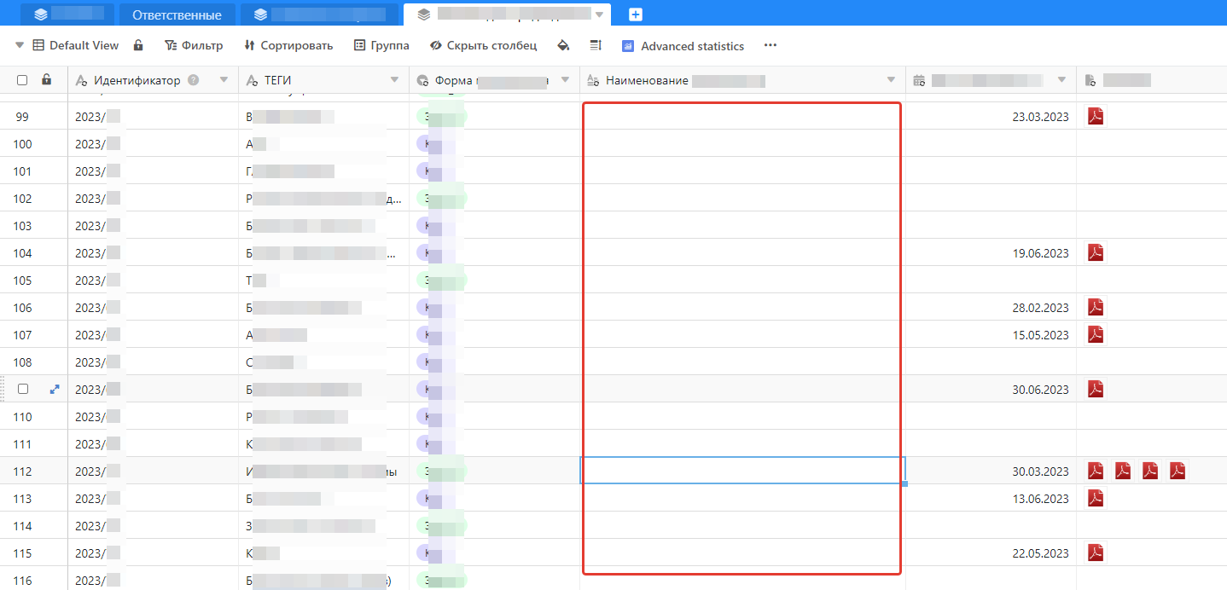The height and width of the screenshot is (590, 1227).
Task: Click the lock icon in the header row
Action: tap(47, 80)
